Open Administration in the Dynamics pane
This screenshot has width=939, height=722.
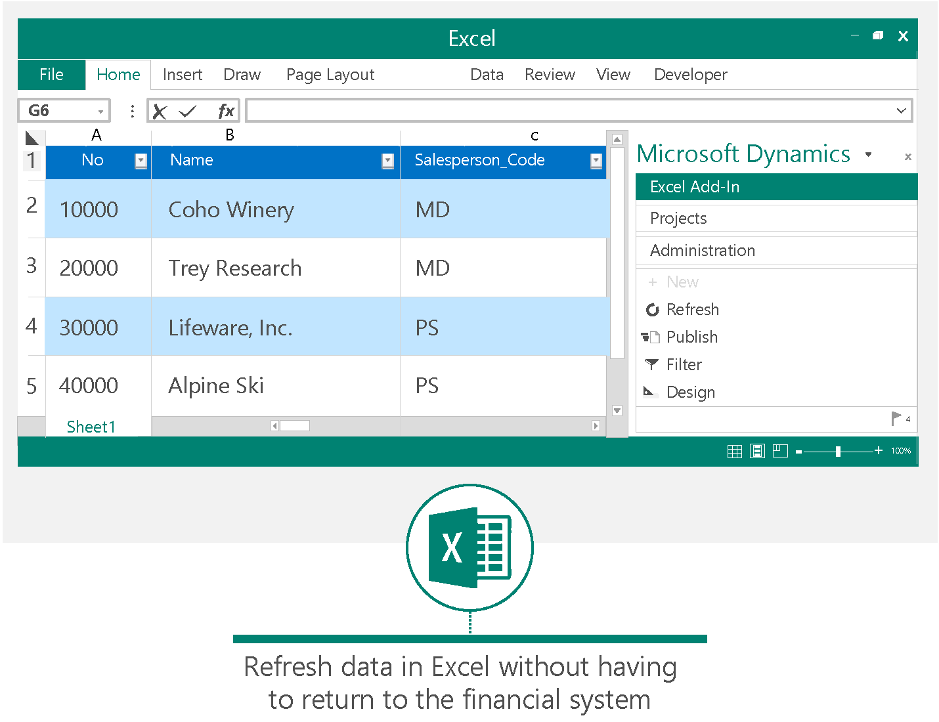702,250
